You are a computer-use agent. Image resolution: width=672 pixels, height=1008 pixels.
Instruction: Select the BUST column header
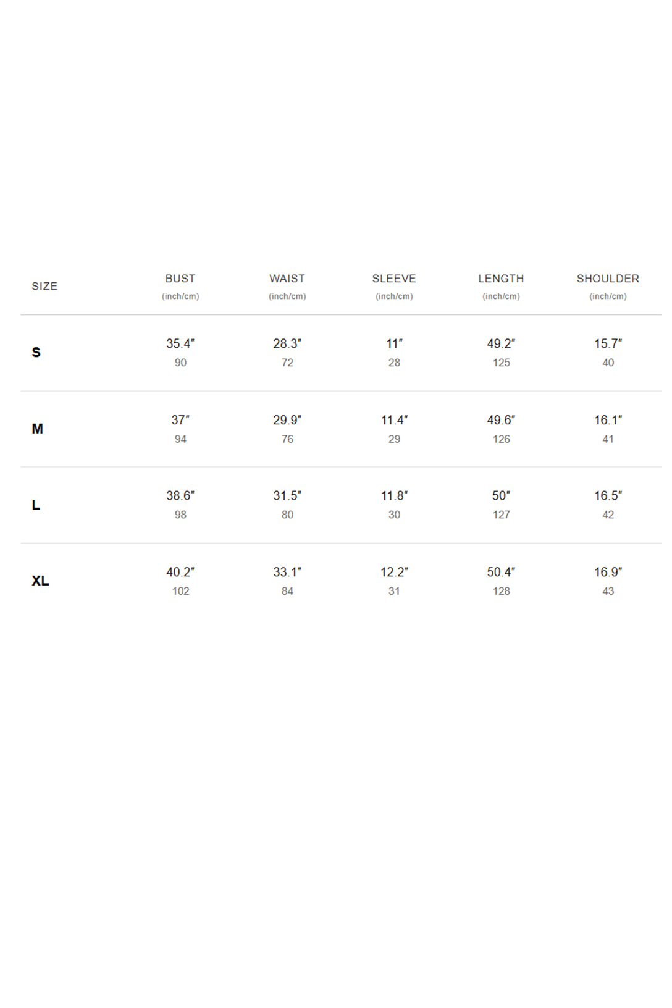pyautogui.click(x=180, y=279)
